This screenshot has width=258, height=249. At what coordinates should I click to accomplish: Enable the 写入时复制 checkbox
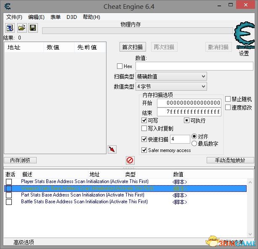144,128
